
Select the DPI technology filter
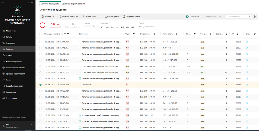click(102, 27)
